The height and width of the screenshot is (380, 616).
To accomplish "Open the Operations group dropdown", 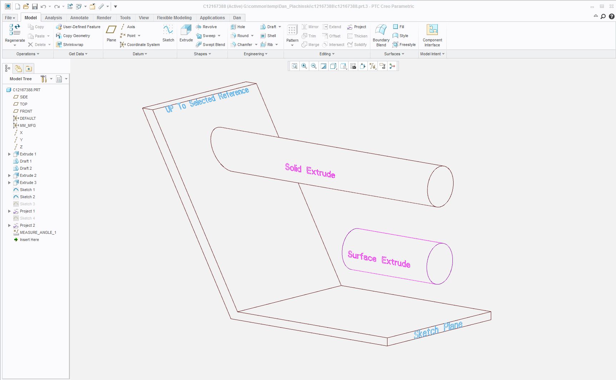I will (x=27, y=54).
